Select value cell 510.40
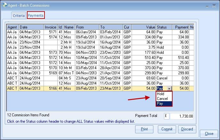220x140 pixels. tap(144, 58)
